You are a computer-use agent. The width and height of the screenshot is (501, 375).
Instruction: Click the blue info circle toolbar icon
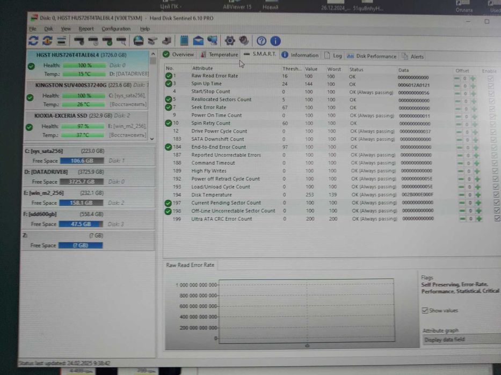pyautogui.click(x=275, y=41)
